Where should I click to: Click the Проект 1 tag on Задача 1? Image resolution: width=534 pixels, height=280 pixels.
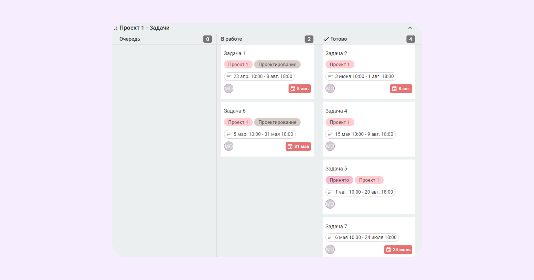(x=238, y=64)
